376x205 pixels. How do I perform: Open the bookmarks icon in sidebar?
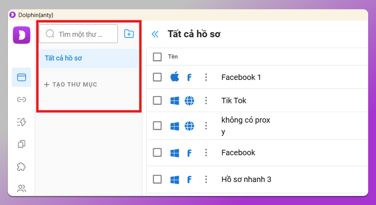(22, 144)
